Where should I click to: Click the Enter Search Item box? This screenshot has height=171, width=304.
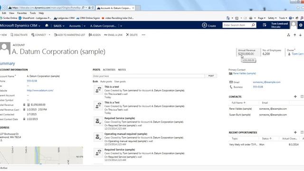[x=237, y=25]
